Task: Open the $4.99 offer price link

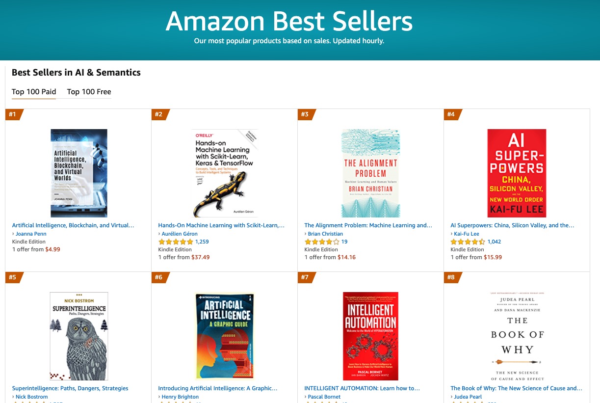Action: point(52,249)
